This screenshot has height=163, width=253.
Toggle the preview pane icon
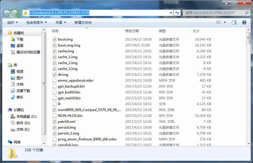[234, 22]
